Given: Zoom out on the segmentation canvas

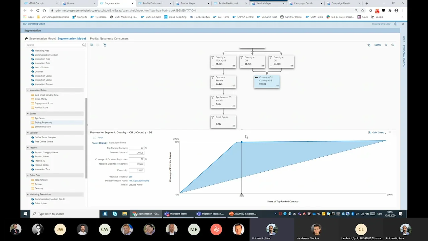Looking at the screenshot, I should pyautogui.click(x=393, y=45).
